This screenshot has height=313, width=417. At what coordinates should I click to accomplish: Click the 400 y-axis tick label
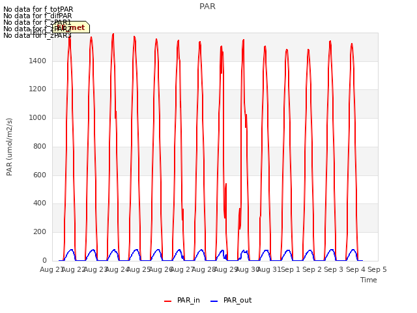[40, 203]
